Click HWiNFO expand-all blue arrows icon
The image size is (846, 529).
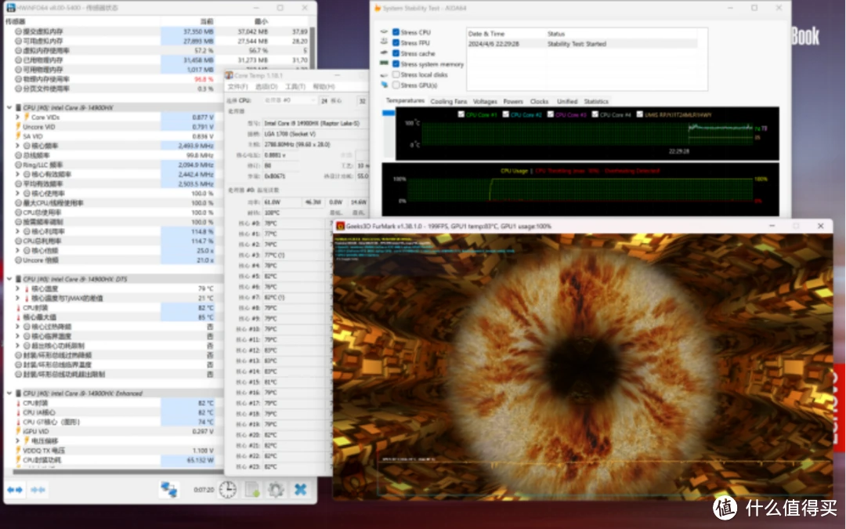[15, 490]
